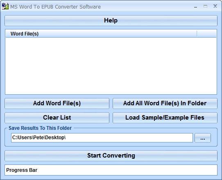The width and height of the screenshot is (222, 180).
Task: Click the column divider in the list header
Action: coord(197,34)
